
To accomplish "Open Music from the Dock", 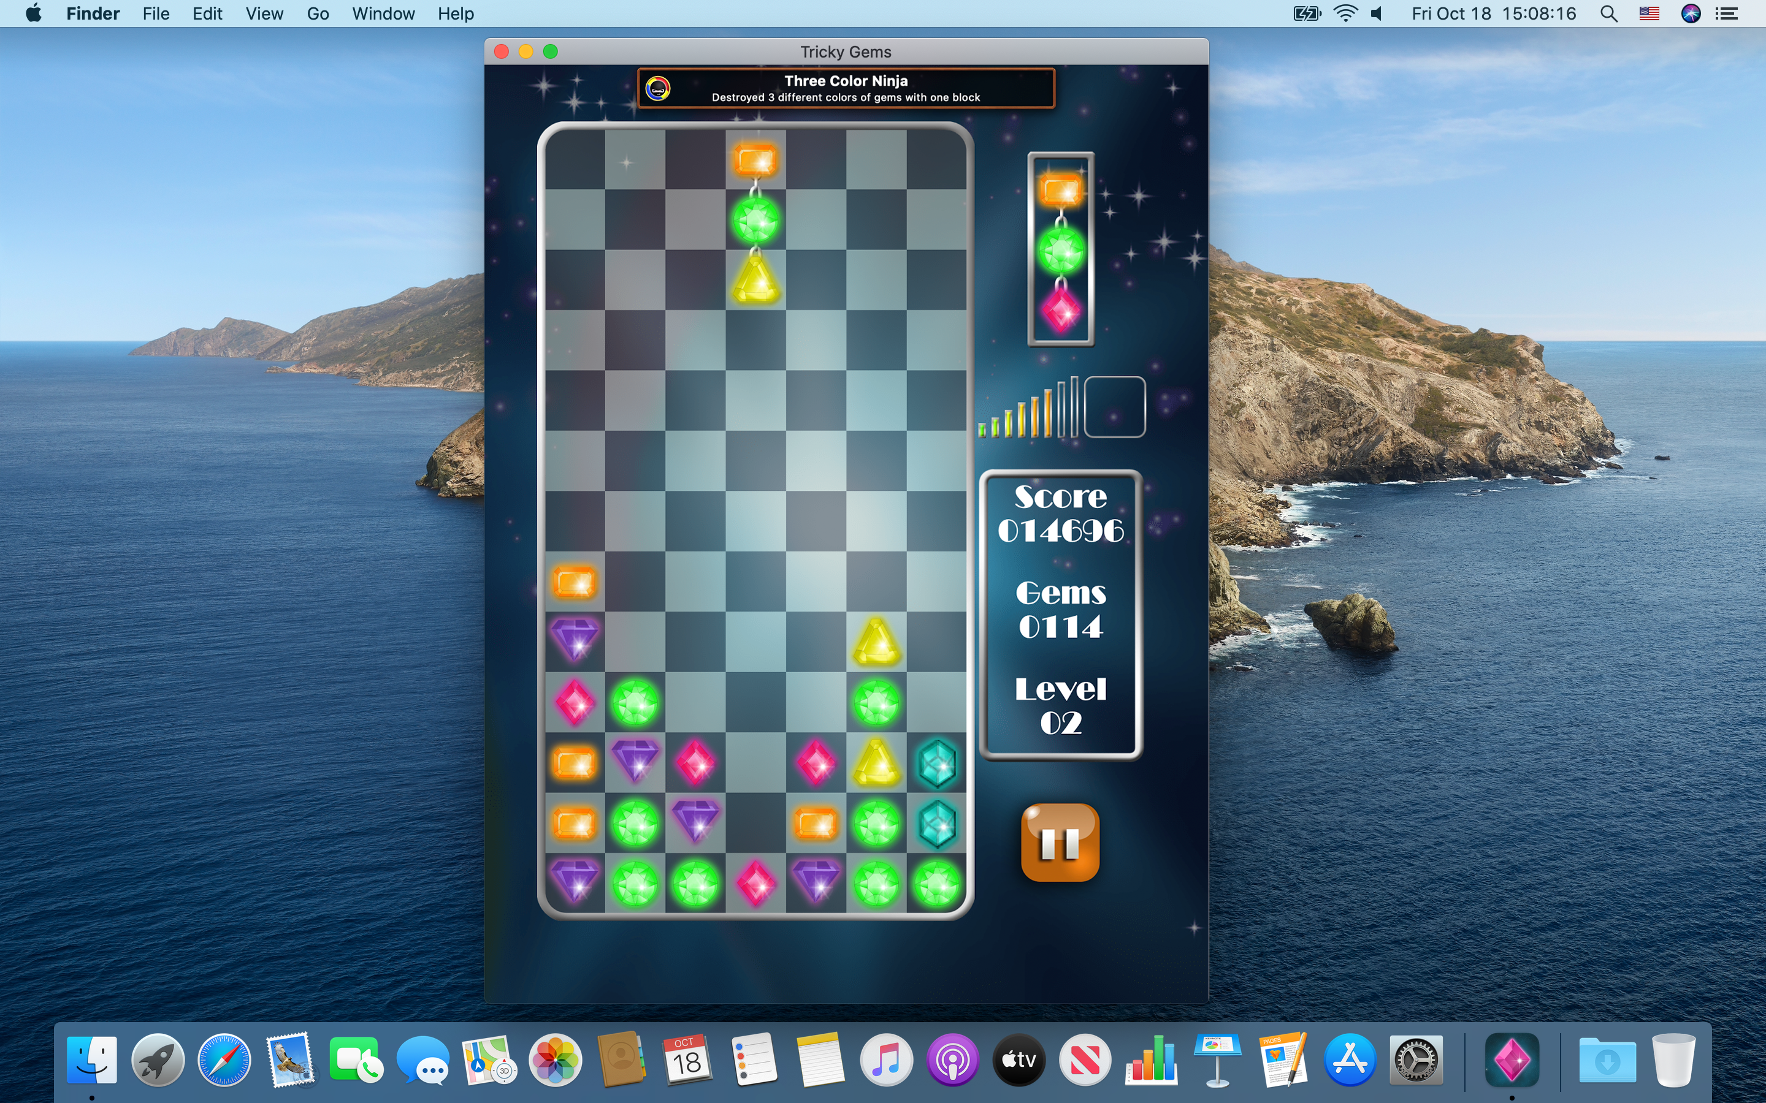I will [x=886, y=1059].
